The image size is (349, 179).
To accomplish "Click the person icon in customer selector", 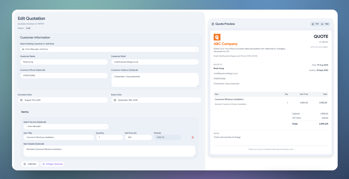I will [23, 49].
